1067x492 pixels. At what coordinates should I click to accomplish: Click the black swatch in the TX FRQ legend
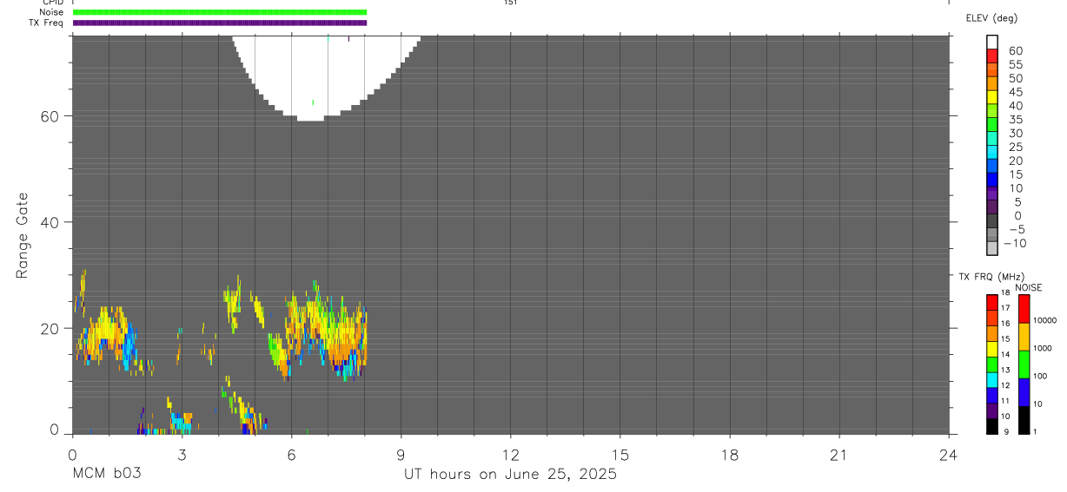click(x=991, y=426)
